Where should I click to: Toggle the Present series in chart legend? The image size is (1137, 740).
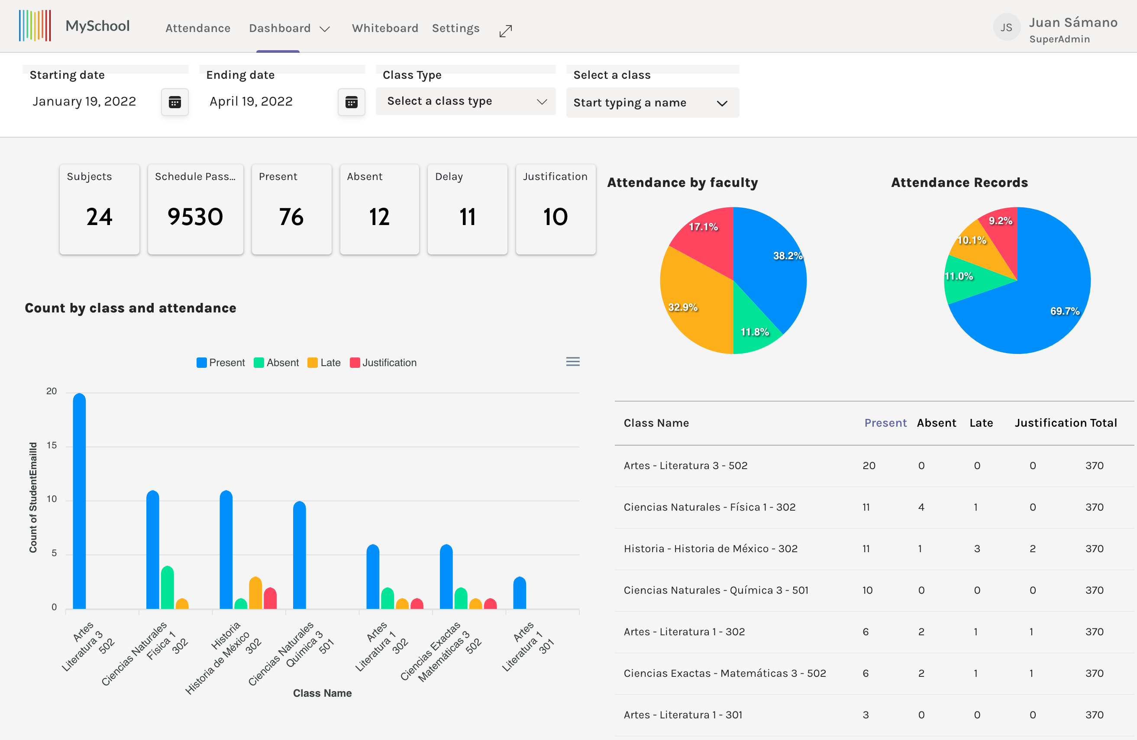221,363
